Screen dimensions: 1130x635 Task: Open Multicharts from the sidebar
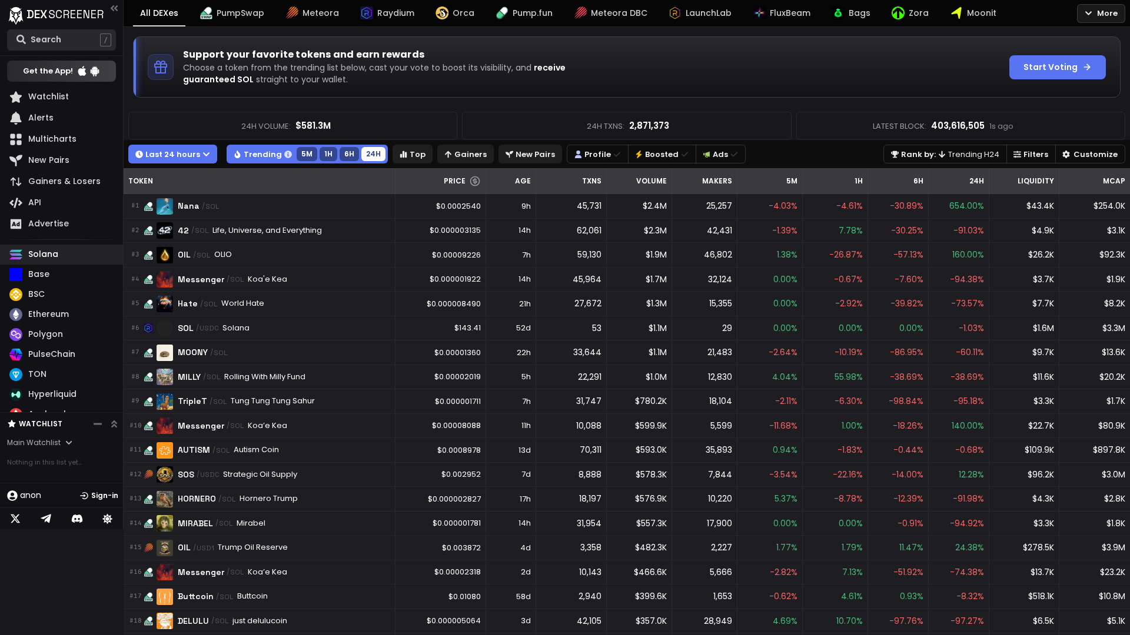(x=51, y=139)
